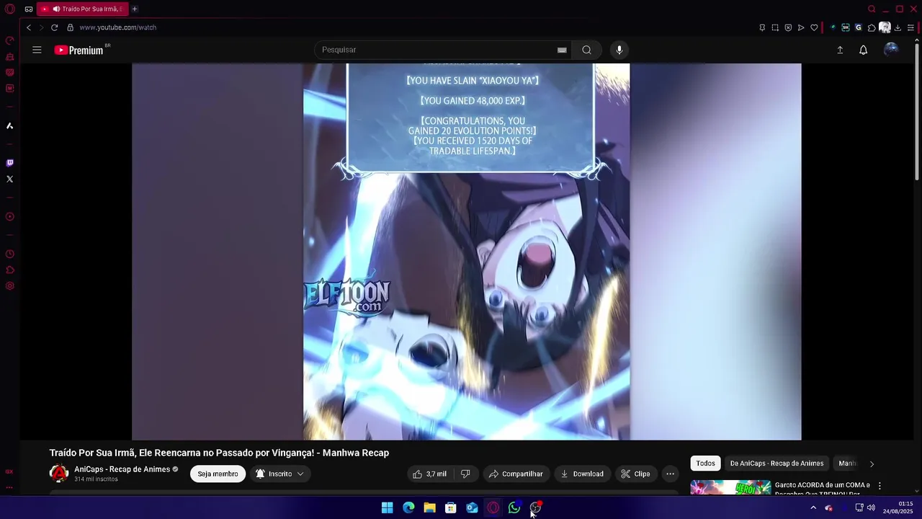Screen dimensions: 922x519
Task: Open My Flow send arrow icon
Action: coord(801,27)
